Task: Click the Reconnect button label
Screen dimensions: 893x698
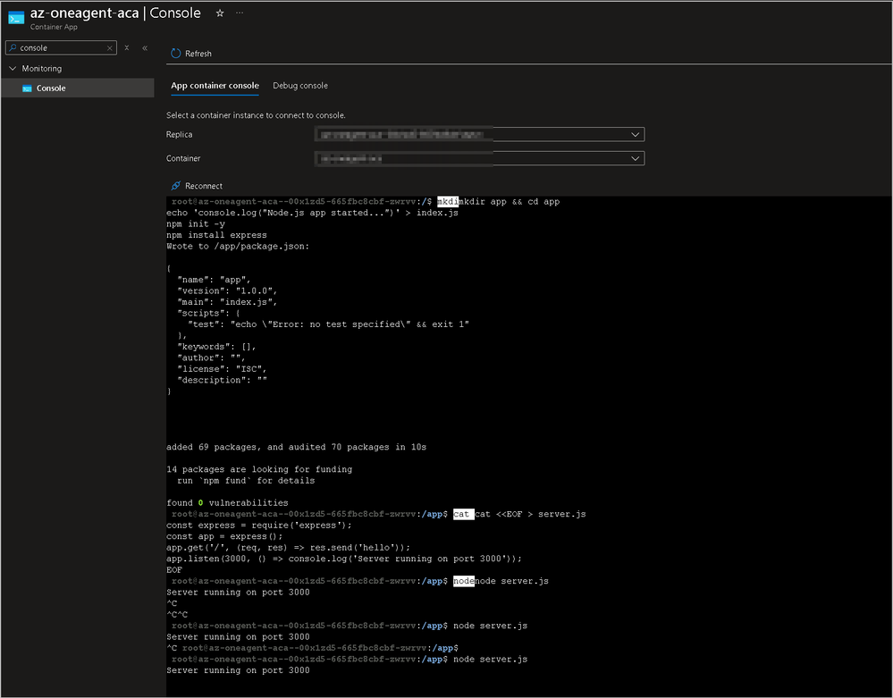Action: click(204, 186)
